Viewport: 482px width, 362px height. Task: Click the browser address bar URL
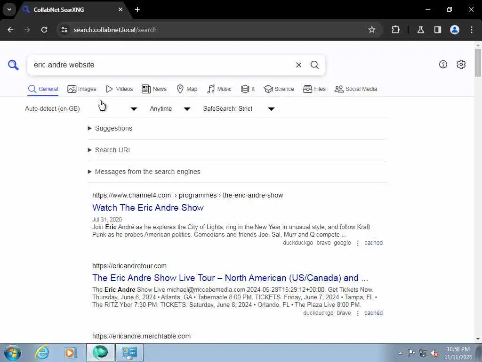click(x=115, y=30)
